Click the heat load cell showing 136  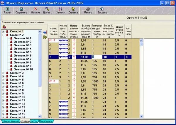97,61
